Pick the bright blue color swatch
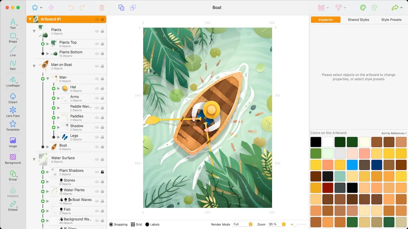The width and height of the screenshot is (408, 229). pos(352,165)
